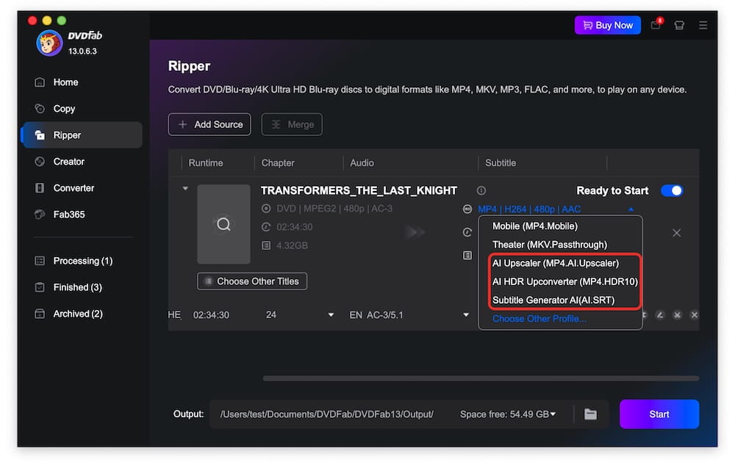735x471 pixels.
Task: Click the Add Source button
Action: pyautogui.click(x=209, y=125)
